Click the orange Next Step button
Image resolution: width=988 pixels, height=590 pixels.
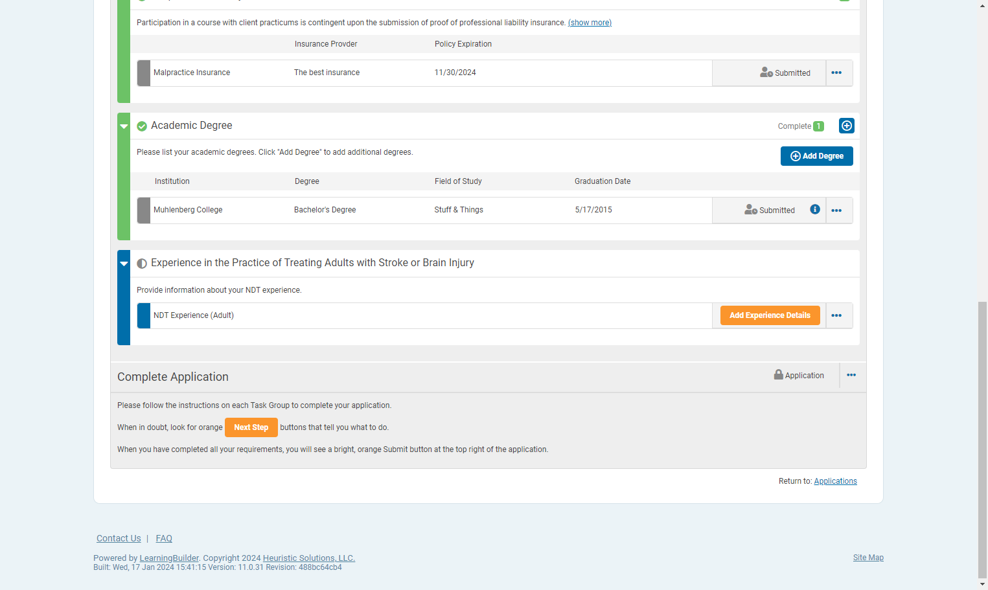(251, 427)
